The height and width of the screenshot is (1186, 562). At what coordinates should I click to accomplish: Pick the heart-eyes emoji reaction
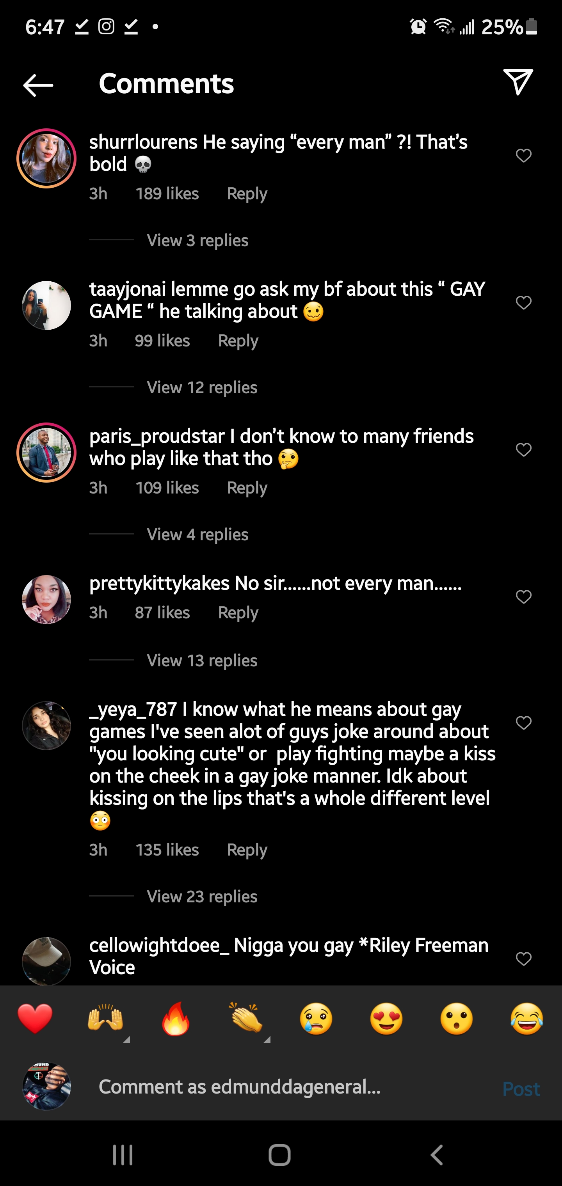point(386,1018)
